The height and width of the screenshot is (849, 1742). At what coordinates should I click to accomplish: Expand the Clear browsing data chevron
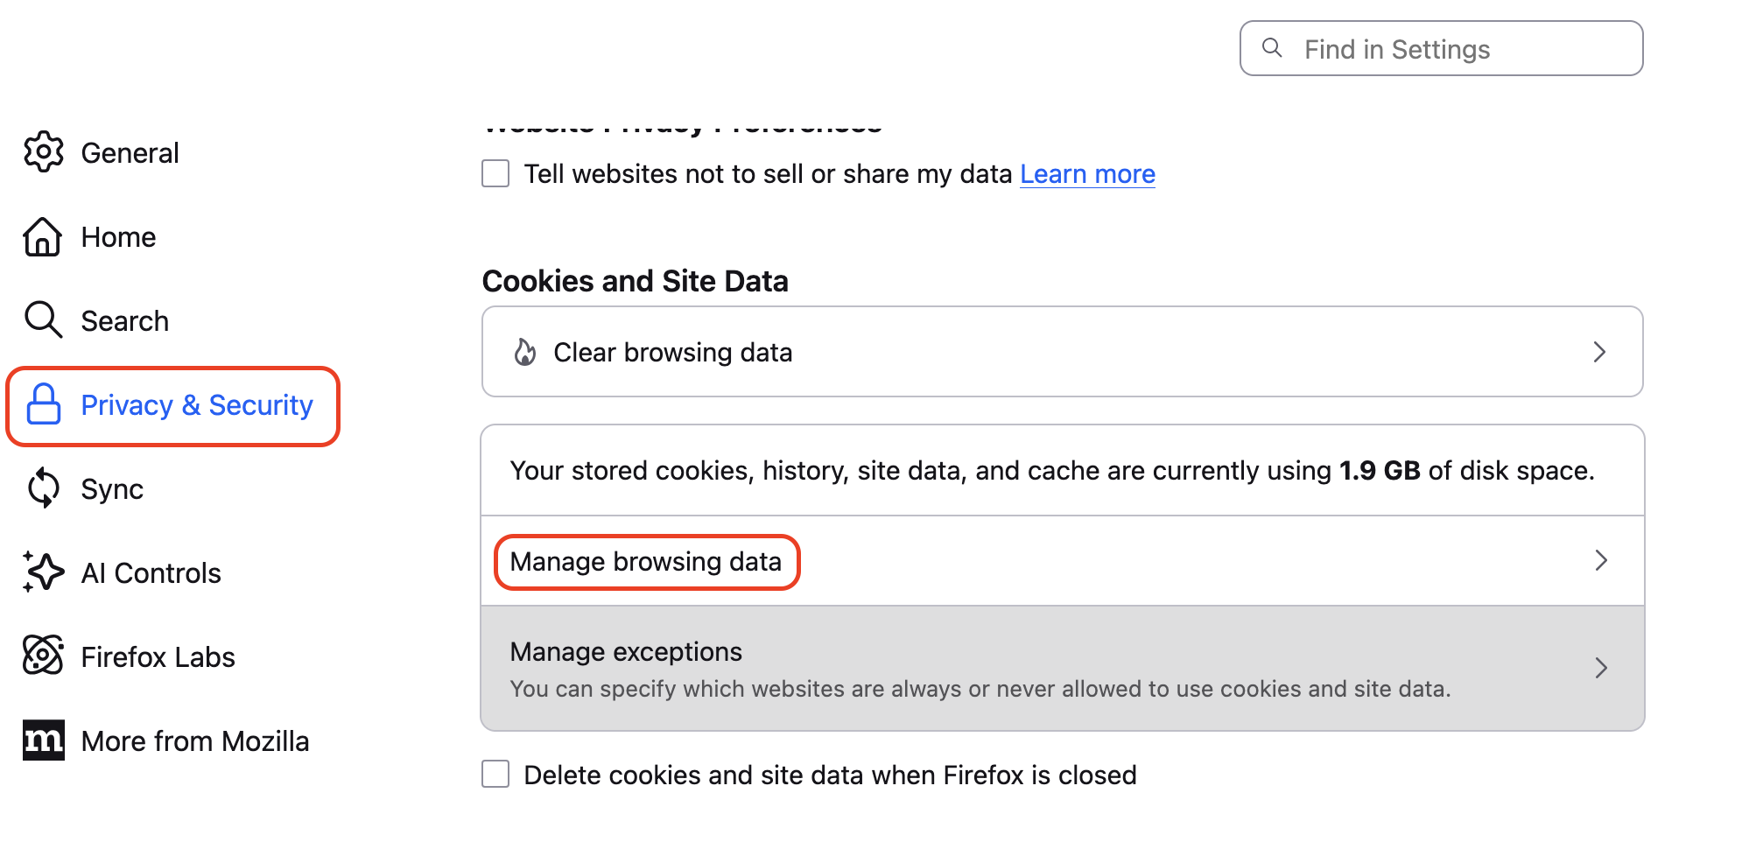1600,352
